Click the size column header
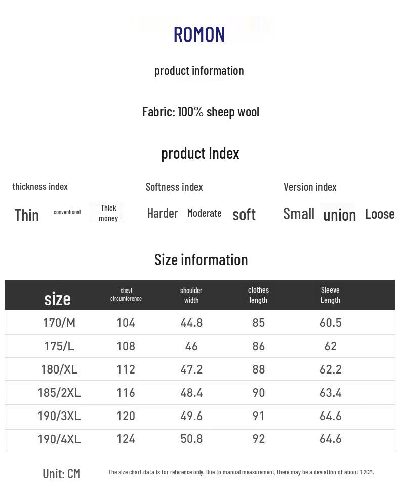This screenshot has width=400, height=497. 57,298
